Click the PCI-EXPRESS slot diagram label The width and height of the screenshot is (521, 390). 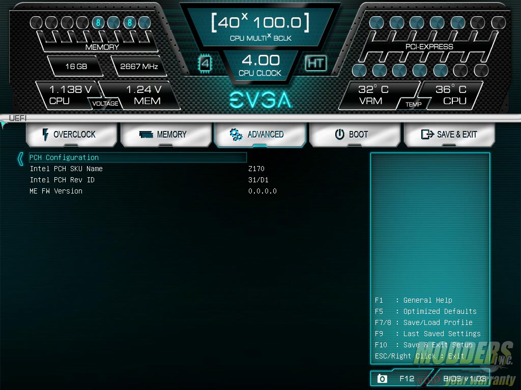coord(429,47)
